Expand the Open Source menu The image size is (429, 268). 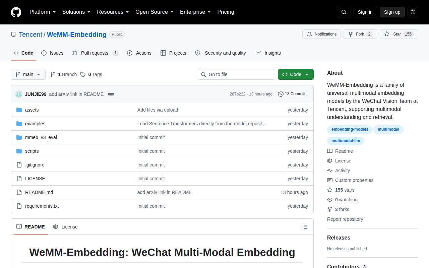(154, 12)
